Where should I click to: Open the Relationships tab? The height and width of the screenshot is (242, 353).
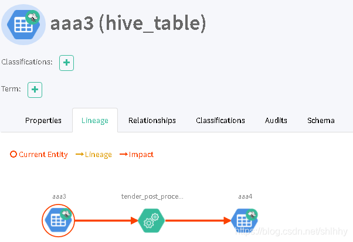pyautogui.click(x=152, y=121)
